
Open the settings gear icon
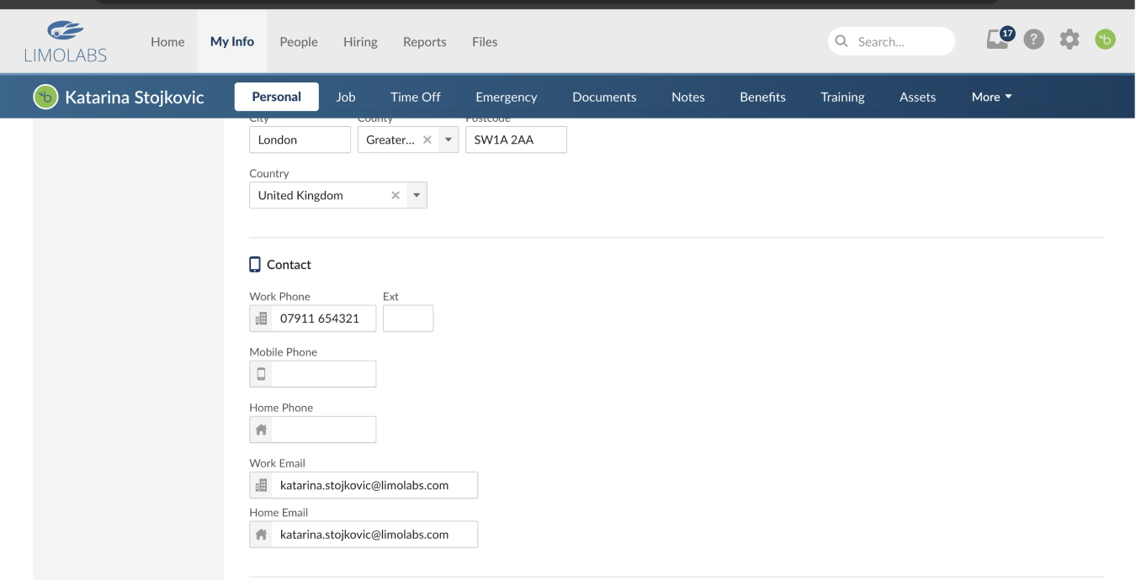click(1069, 40)
